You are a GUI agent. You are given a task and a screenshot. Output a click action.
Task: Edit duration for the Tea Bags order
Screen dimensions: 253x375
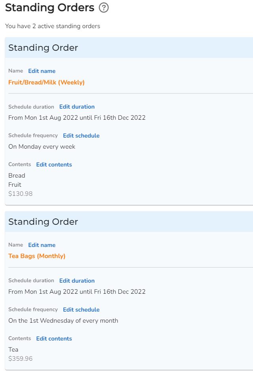click(77, 281)
